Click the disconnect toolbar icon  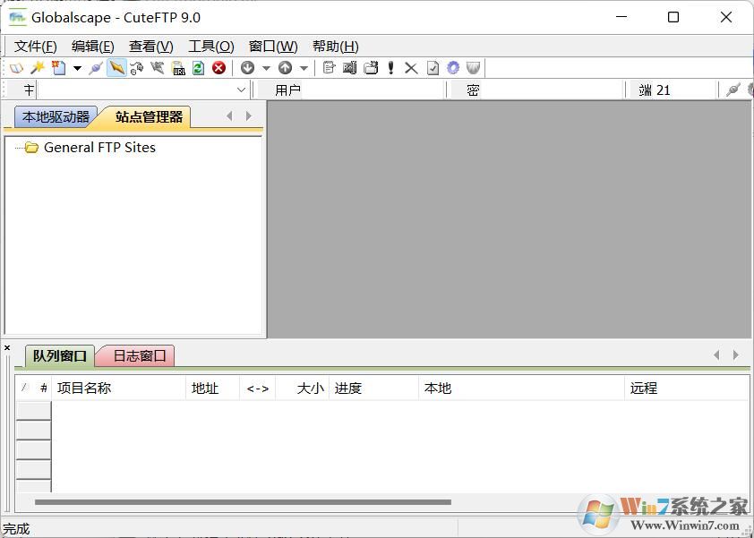[x=157, y=67]
